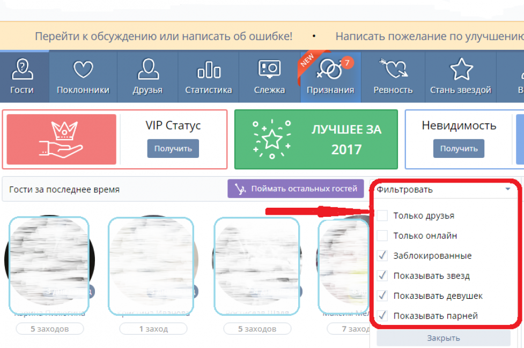The width and height of the screenshot is (524, 348).
Task: Open Признания gender symbols icon
Action: [329, 70]
